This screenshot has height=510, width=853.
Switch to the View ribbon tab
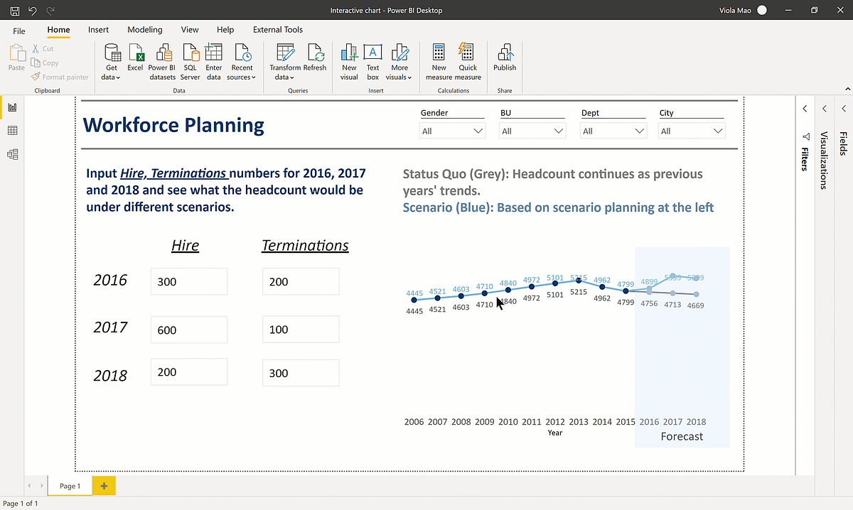coord(189,30)
